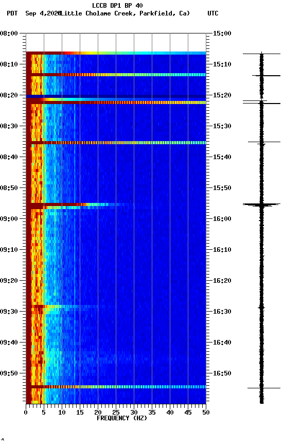Click the 15:30 UTC time label
The height and width of the screenshot is (445, 284).
[x=222, y=126]
